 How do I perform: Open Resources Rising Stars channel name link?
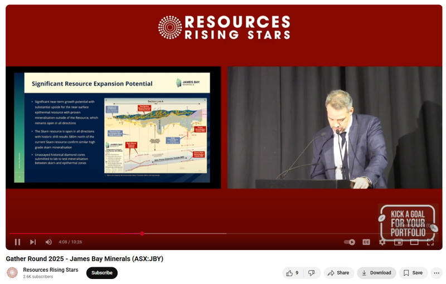coord(51,270)
